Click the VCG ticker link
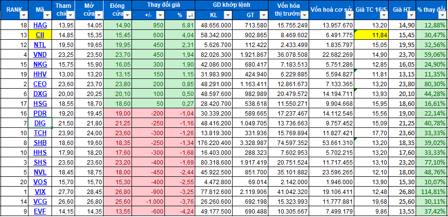This screenshot has width=448, height=217. click(40, 202)
